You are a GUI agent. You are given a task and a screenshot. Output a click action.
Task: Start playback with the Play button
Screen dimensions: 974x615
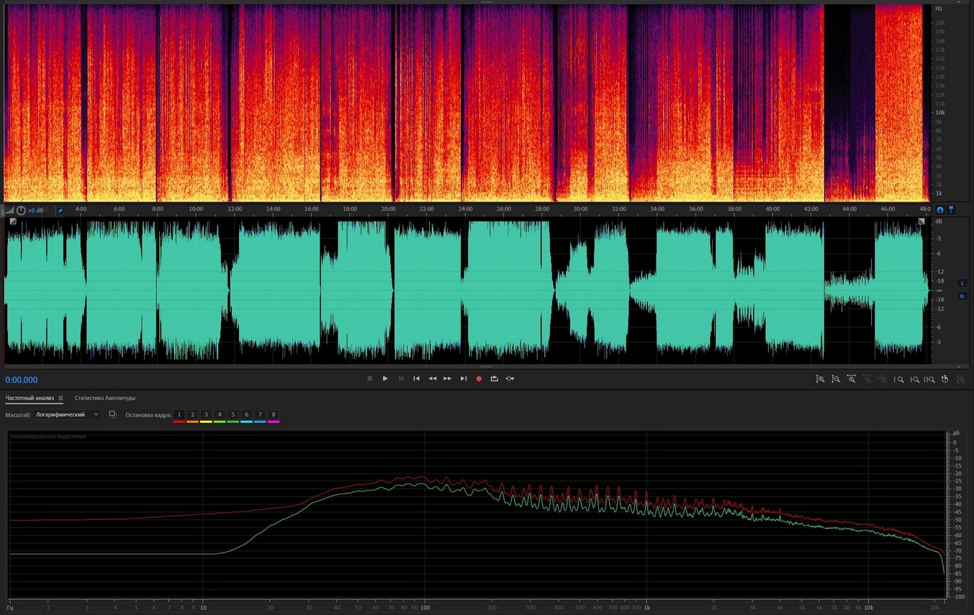pyautogui.click(x=385, y=378)
